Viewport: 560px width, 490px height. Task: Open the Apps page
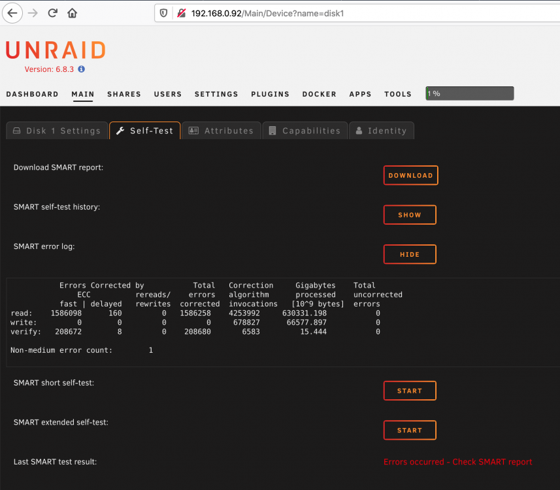click(x=360, y=94)
